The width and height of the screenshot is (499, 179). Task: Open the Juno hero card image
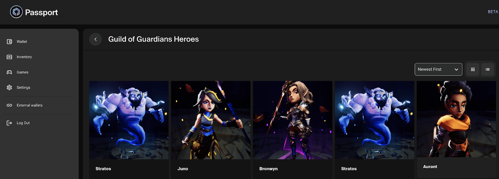click(211, 120)
